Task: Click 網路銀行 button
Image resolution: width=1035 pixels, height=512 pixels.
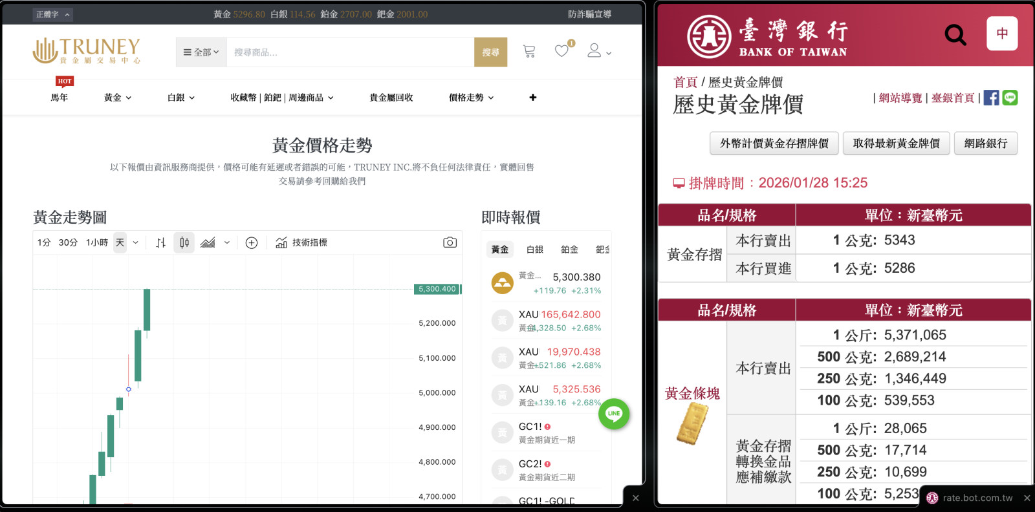Action: click(x=986, y=144)
